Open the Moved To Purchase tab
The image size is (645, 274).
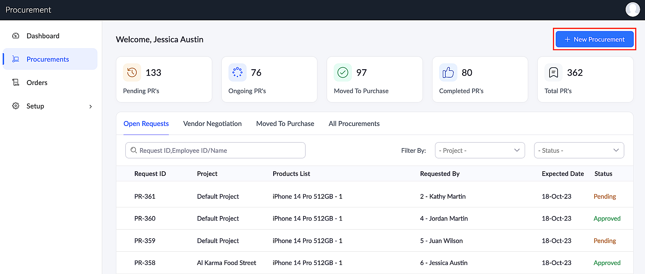[285, 124]
